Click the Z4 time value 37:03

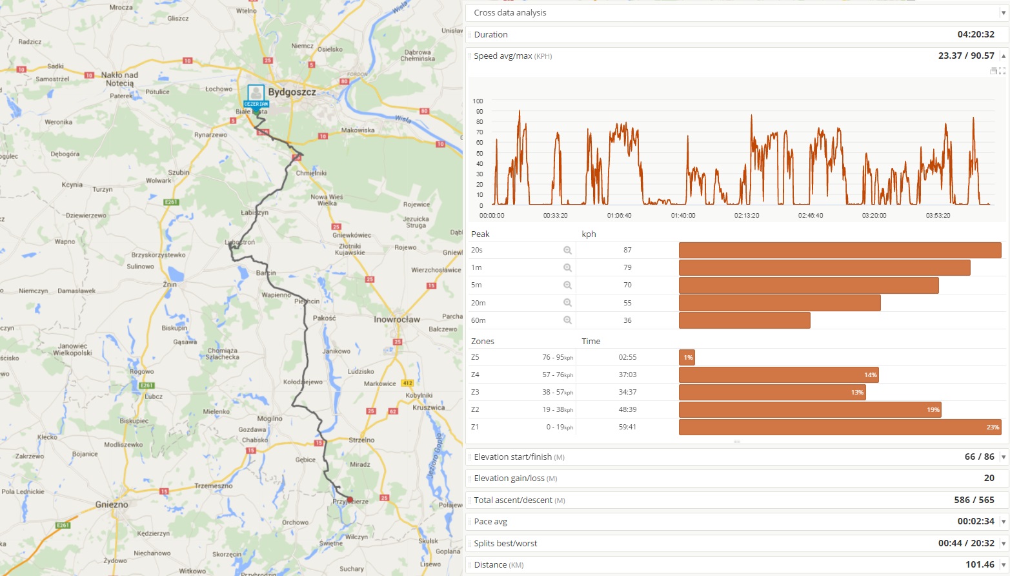click(x=627, y=375)
